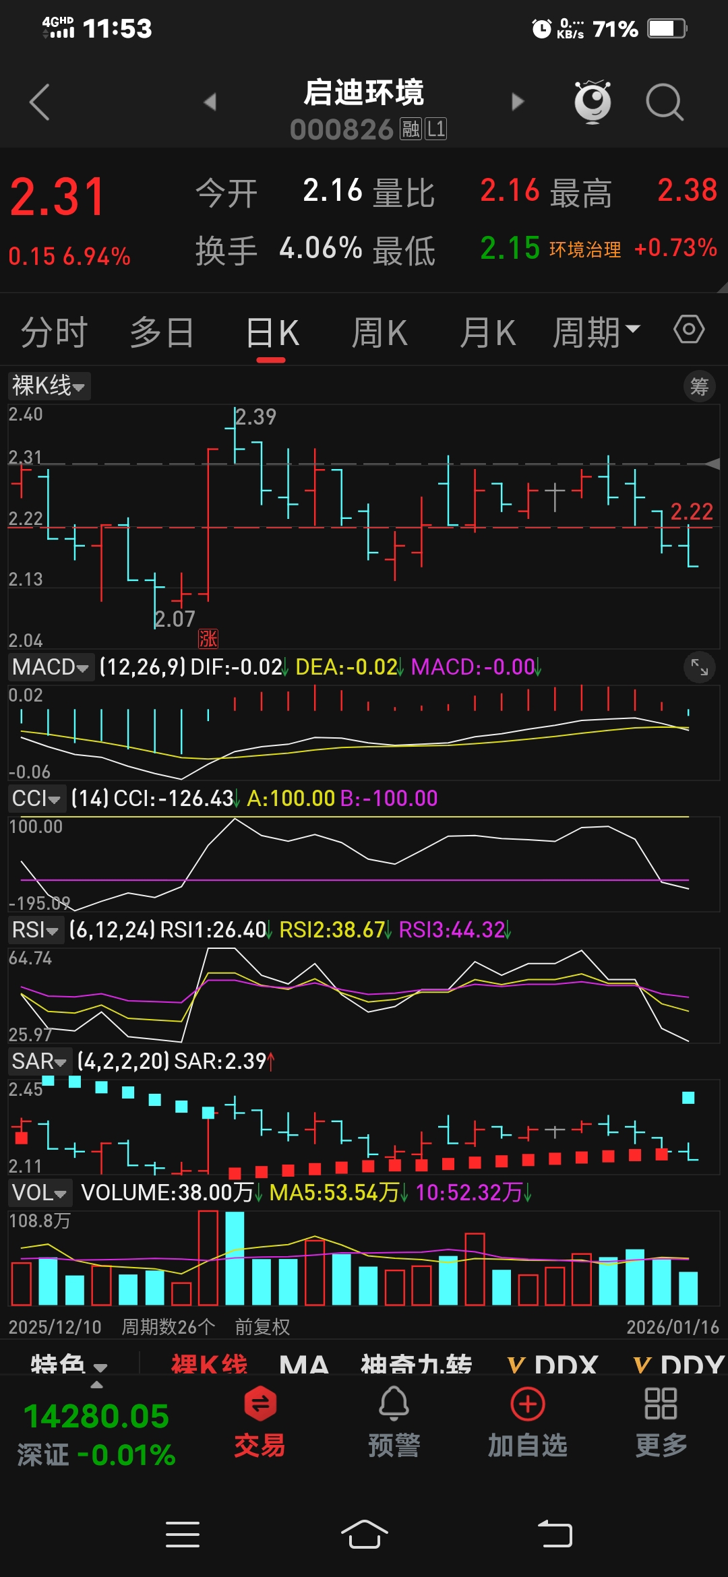Tap the 融 margin trading badge

[x=411, y=129]
